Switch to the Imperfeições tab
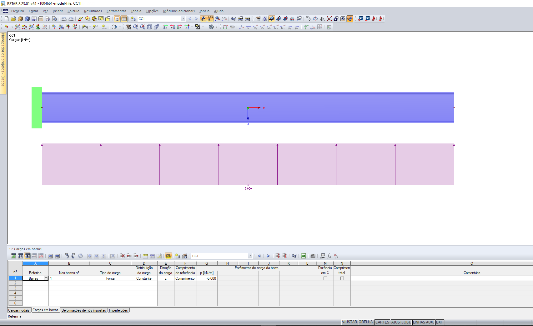Screen dimensions: 533x326 pos(118,310)
